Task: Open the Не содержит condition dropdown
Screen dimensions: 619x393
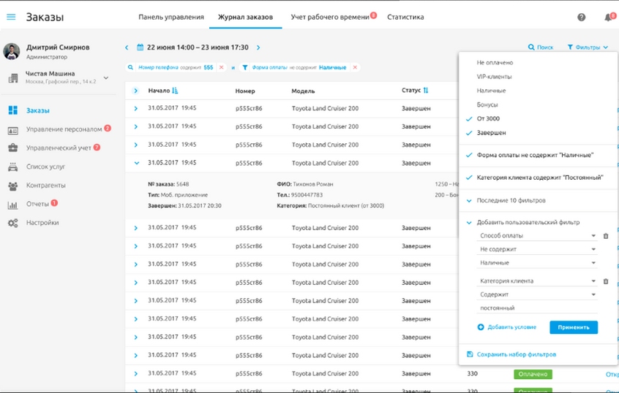Action: [x=537, y=249]
